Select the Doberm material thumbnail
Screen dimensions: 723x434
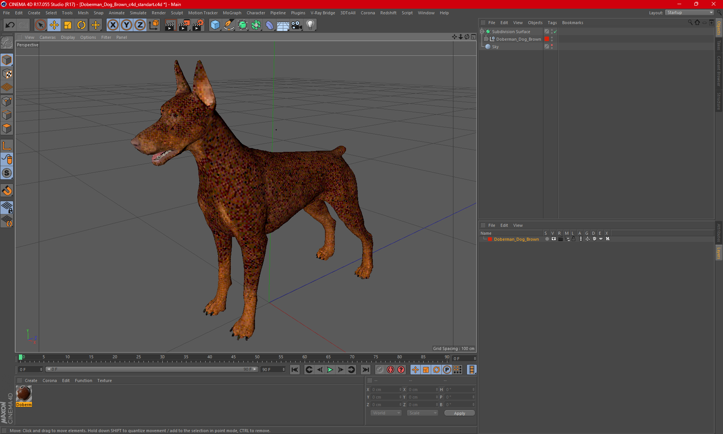click(24, 394)
